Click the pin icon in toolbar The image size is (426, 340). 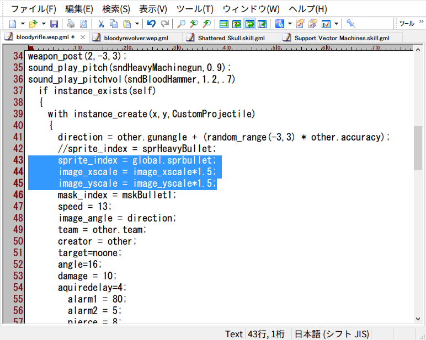point(350,24)
